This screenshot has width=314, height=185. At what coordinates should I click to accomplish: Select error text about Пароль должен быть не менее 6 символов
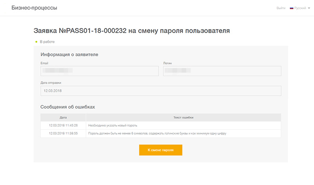(x=157, y=133)
